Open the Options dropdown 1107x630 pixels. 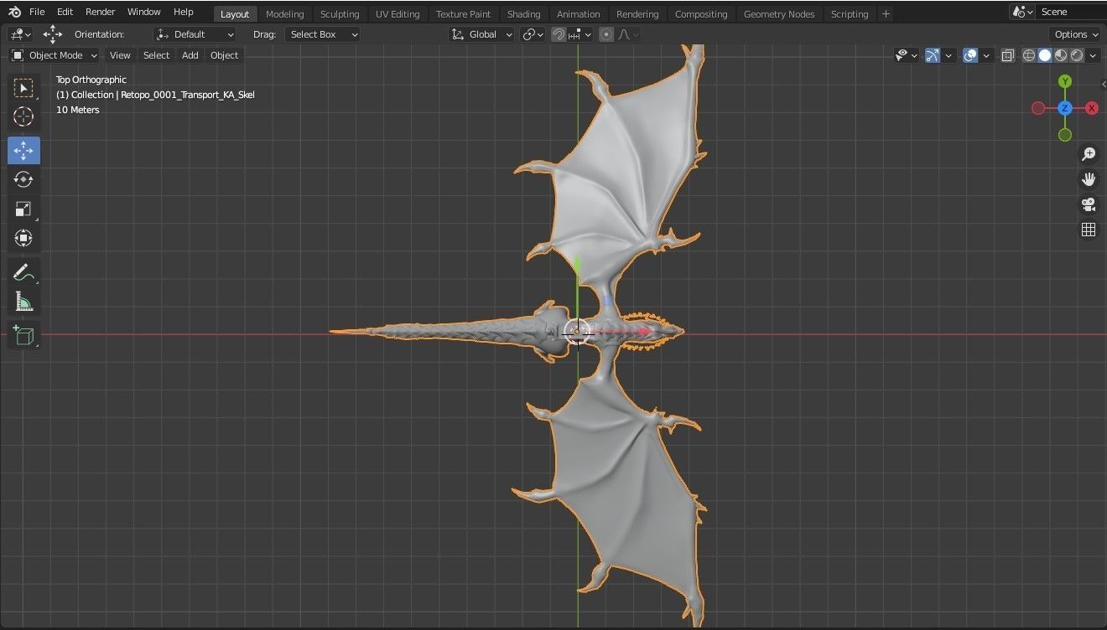click(1076, 34)
